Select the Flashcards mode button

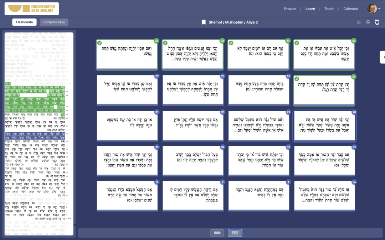coord(24,22)
